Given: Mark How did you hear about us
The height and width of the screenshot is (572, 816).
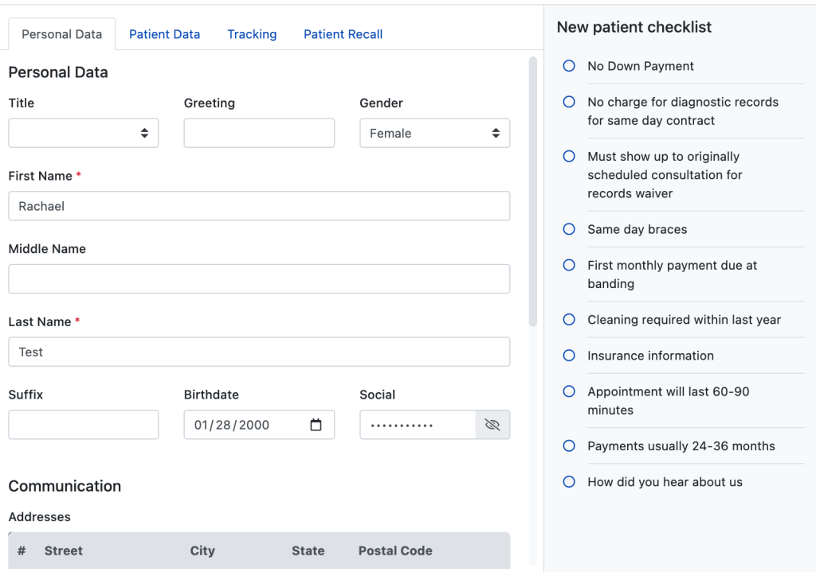Looking at the screenshot, I should point(569,482).
